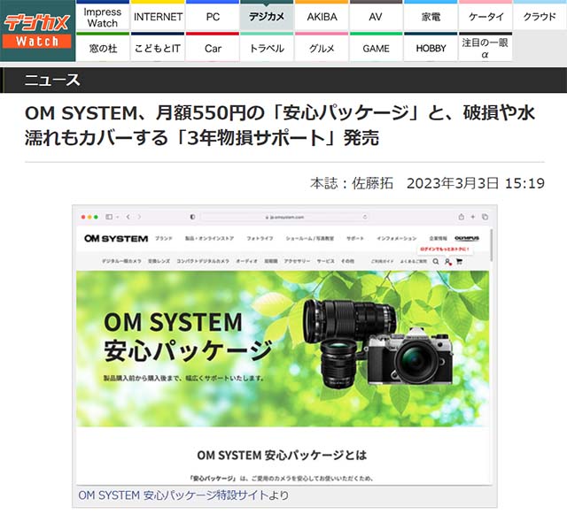Open the こどもとIT tab

(158, 48)
